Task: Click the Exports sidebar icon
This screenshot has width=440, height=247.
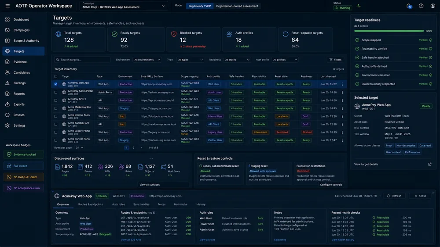Action: pyautogui.click(x=7, y=104)
